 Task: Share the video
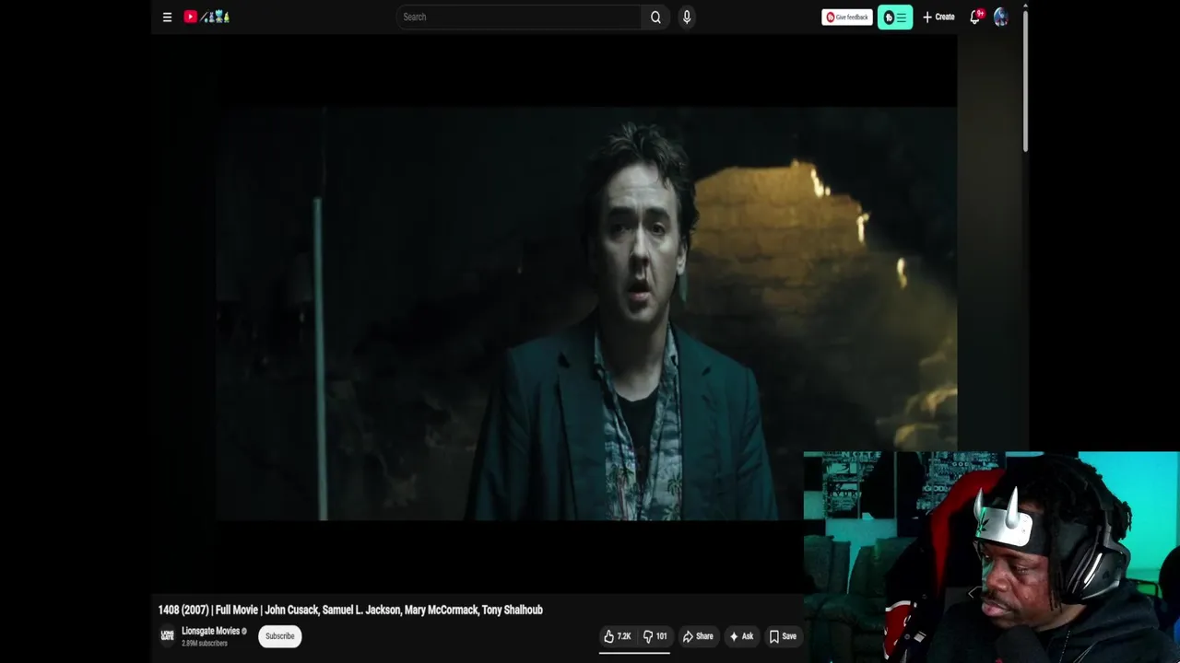(698, 636)
